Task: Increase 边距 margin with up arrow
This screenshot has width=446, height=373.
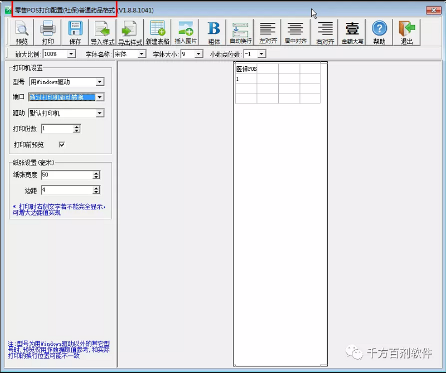Action: [96, 188]
